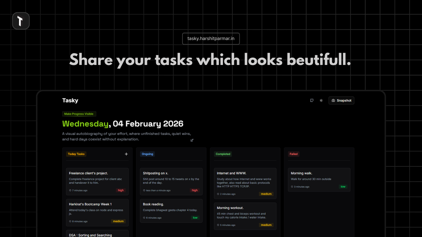
Task: Toggle the light/dark theme sun icon
Action: [321, 100]
